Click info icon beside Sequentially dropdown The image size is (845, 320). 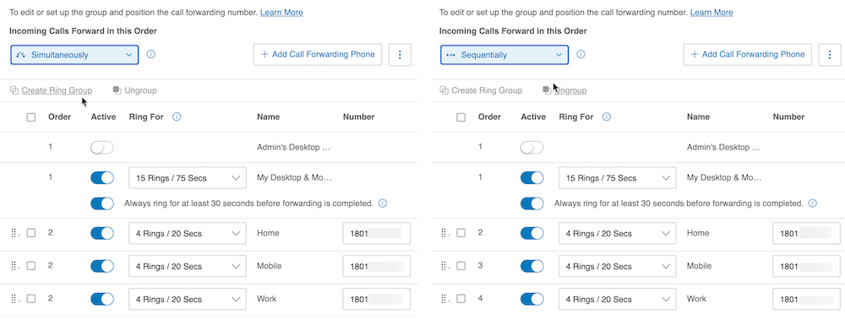tap(581, 54)
